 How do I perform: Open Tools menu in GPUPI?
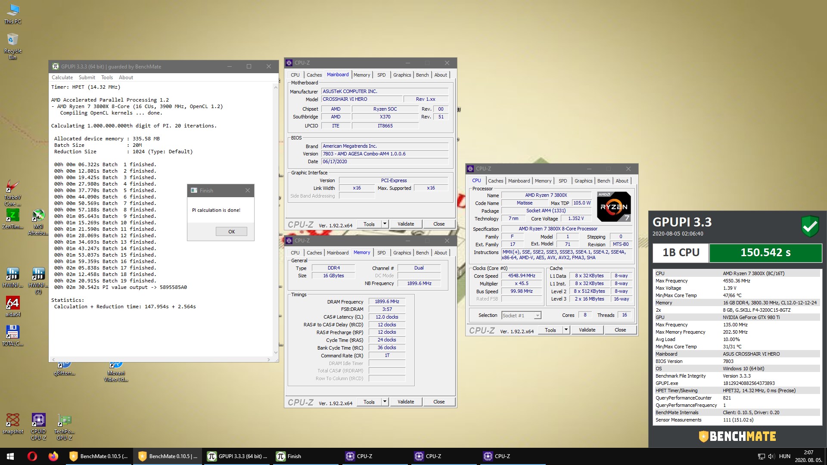coord(107,77)
